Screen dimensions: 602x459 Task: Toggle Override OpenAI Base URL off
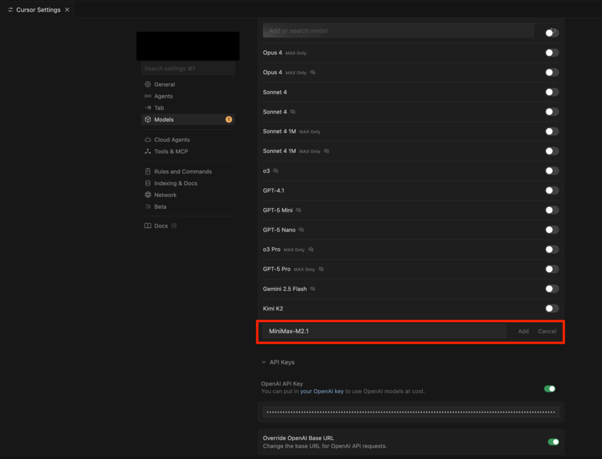point(553,442)
